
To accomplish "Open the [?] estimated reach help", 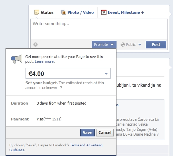I will (x=61, y=88).
